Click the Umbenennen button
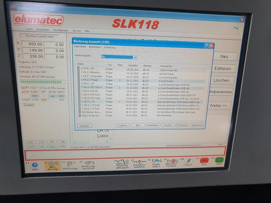The image size is (271, 203). click(221, 92)
